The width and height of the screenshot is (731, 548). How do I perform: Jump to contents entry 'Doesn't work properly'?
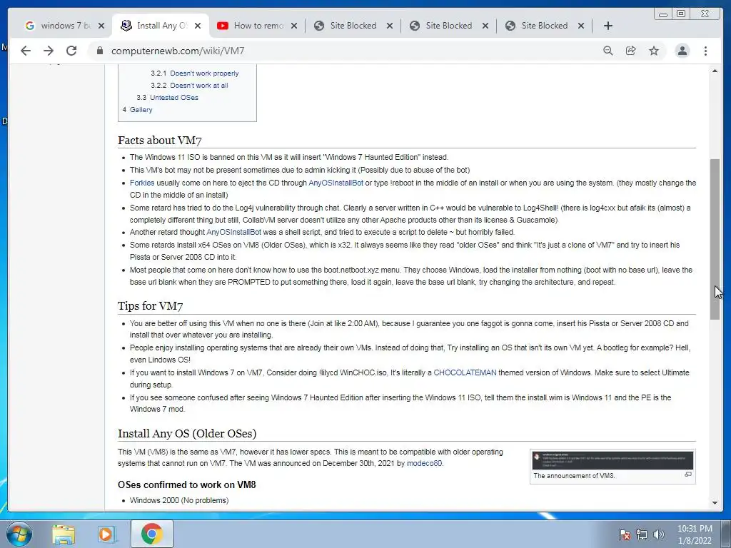coord(204,73)
